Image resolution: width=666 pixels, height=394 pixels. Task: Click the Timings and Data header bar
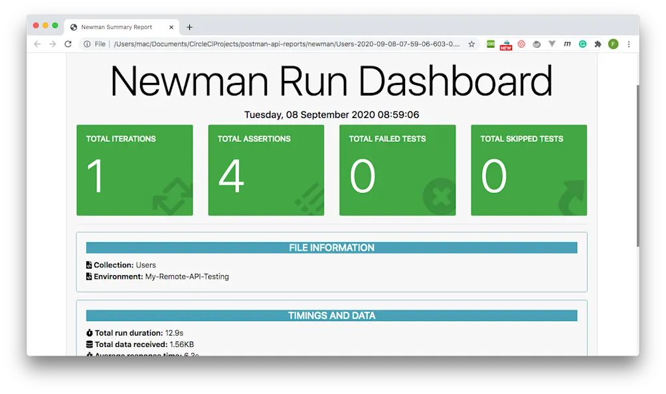[x=332, y=316]
